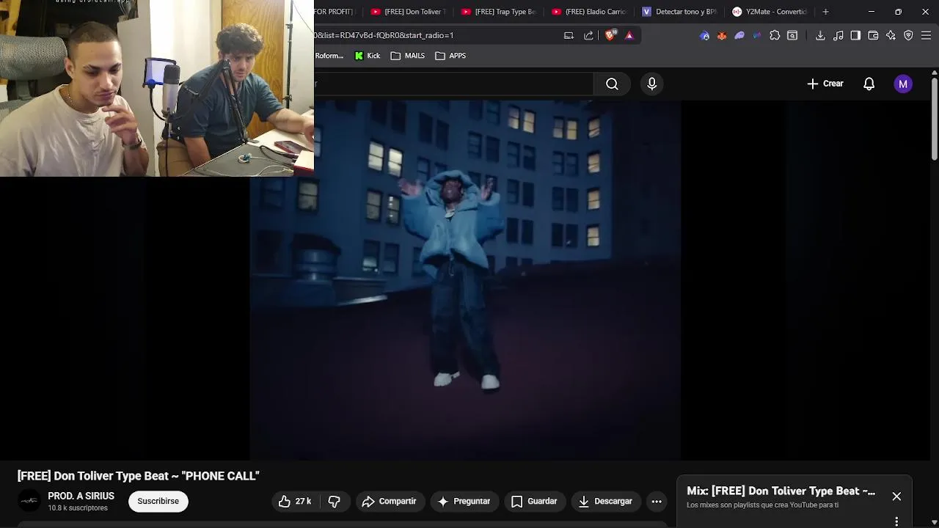Click the PROD. A SIRIUS channel avatar
The width and height of the screenshot is (939, 528).
(x=29, y=502)
